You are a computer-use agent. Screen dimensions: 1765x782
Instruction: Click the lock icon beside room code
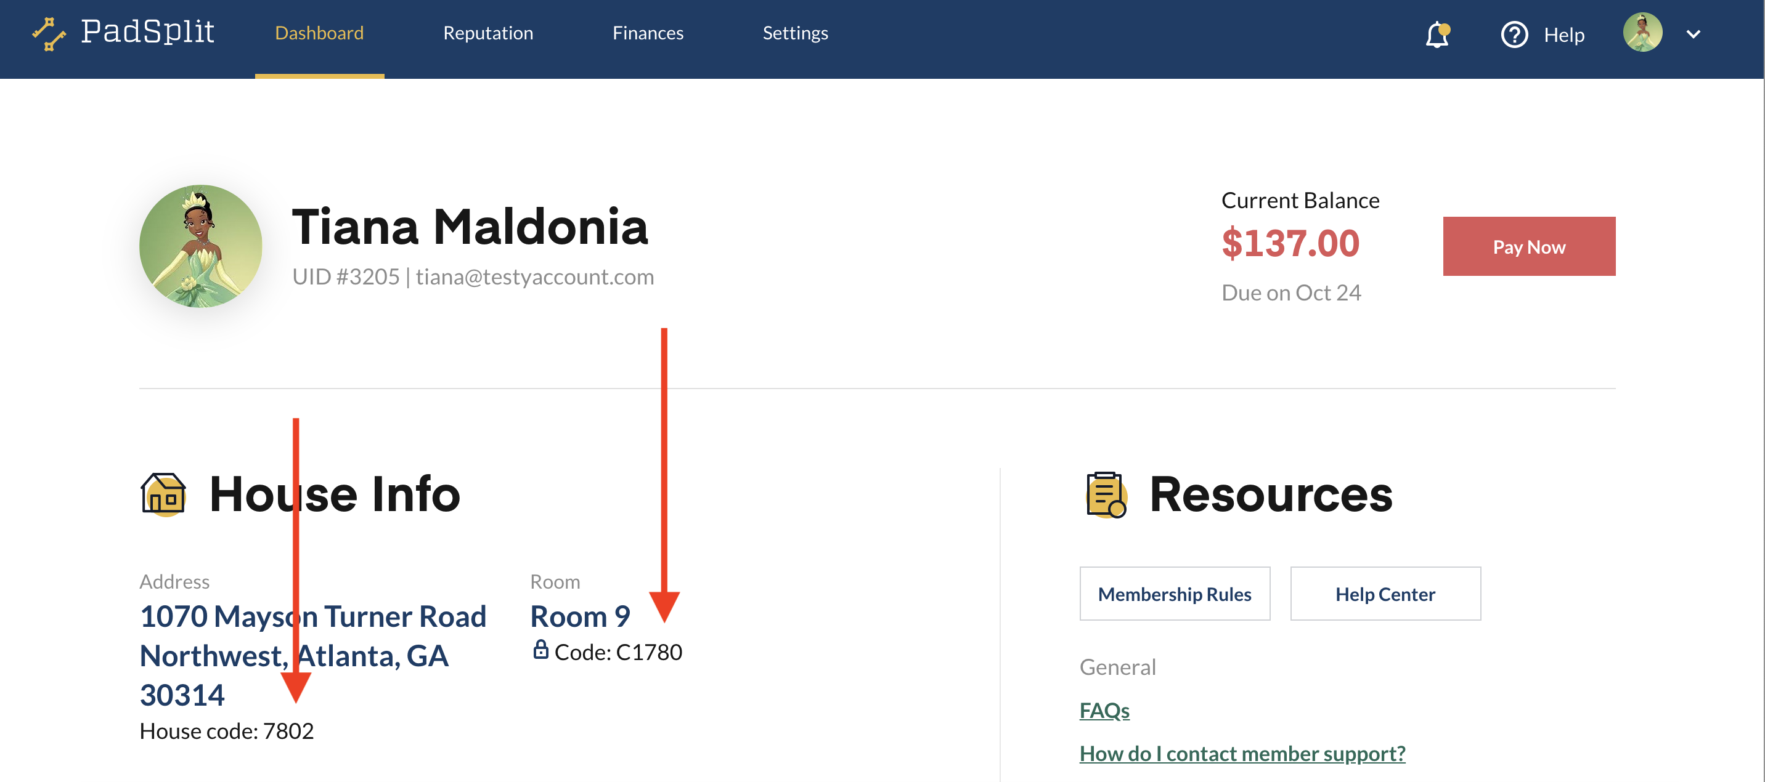point(540,649)
